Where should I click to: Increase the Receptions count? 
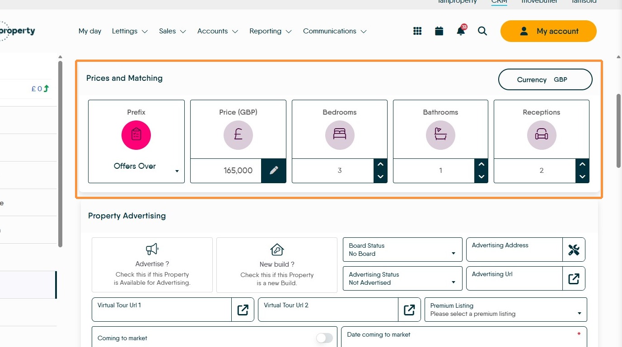[x=583, y=165]
